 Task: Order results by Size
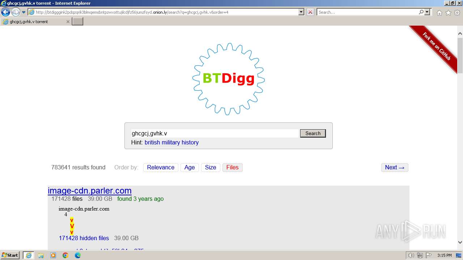point(211,167)
